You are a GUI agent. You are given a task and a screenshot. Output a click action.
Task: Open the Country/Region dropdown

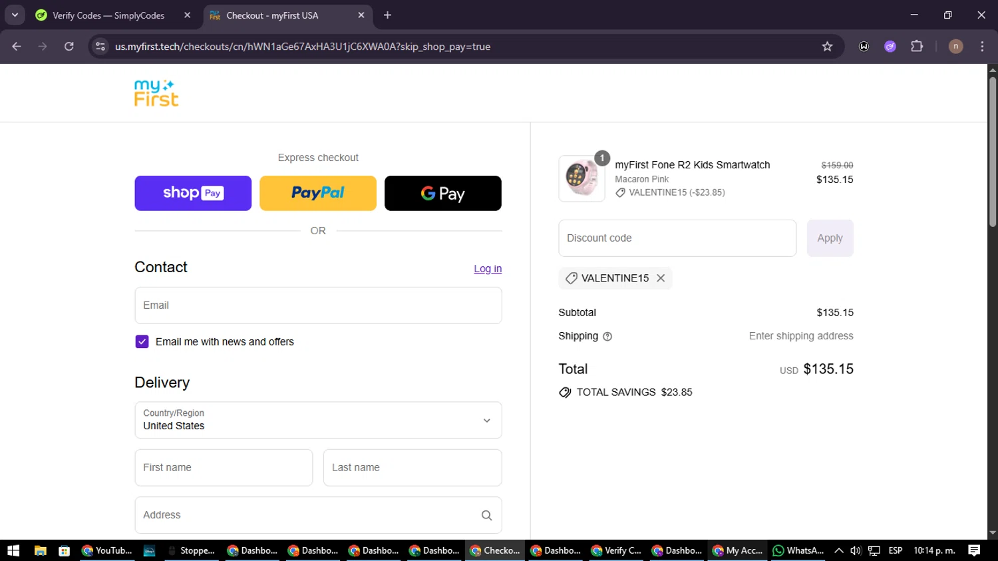(x=318, y=420)
